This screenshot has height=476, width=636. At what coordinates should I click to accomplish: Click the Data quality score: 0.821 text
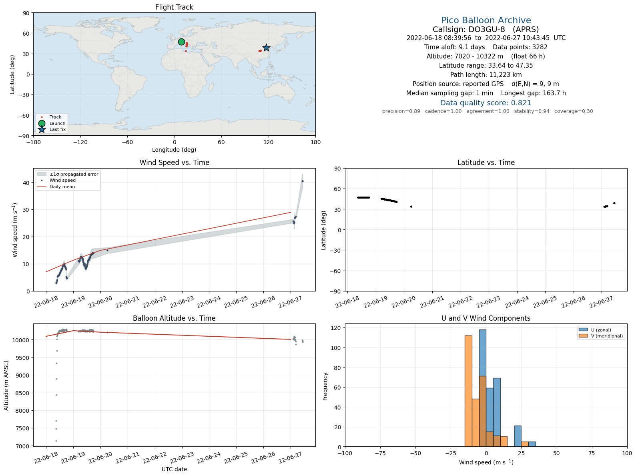[x=486, y=103]
